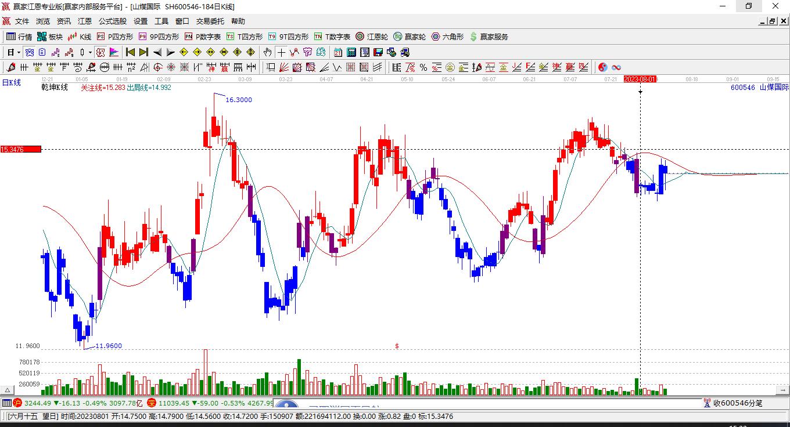Open the 公式选股 menu

coord(112,21)
